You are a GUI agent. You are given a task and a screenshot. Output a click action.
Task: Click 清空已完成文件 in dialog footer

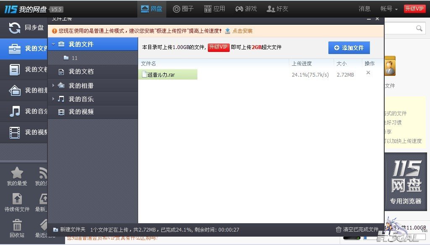pos(357,230)
